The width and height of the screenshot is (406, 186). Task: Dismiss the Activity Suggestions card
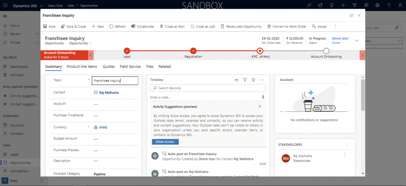(260, 106)
